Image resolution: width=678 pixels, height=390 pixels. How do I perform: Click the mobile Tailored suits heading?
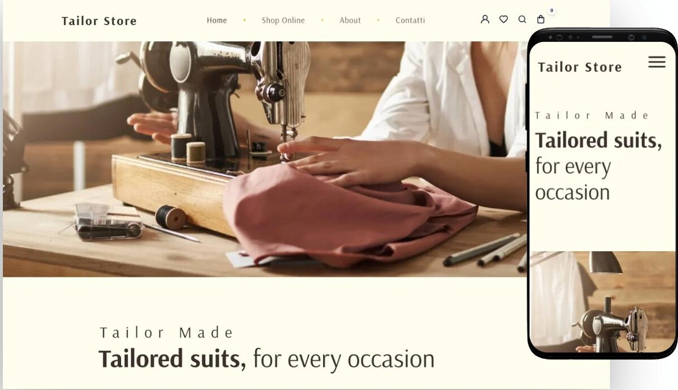[598, 166]
